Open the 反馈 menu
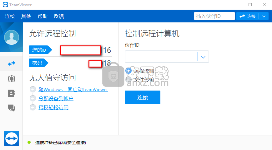Image resolution: width=272 pixels, height=150 pixels. click(x=59, y=16)
